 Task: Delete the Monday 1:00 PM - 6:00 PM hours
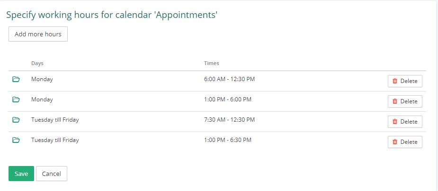(x=405, y=101)
